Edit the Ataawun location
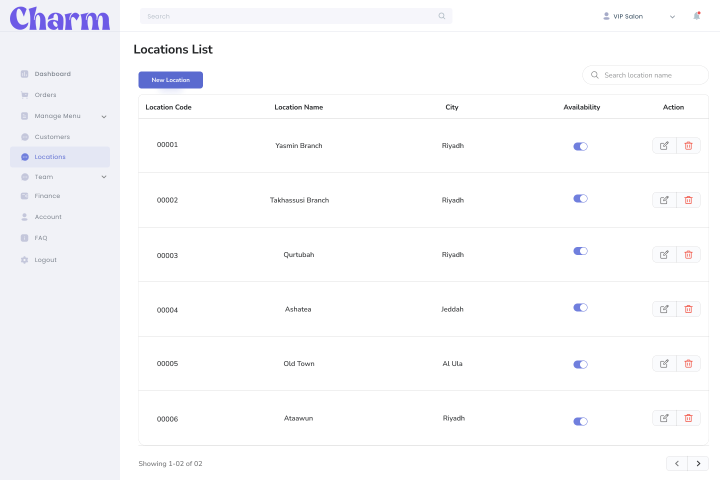Screen dimensions: 720x480 click(664, 418)
